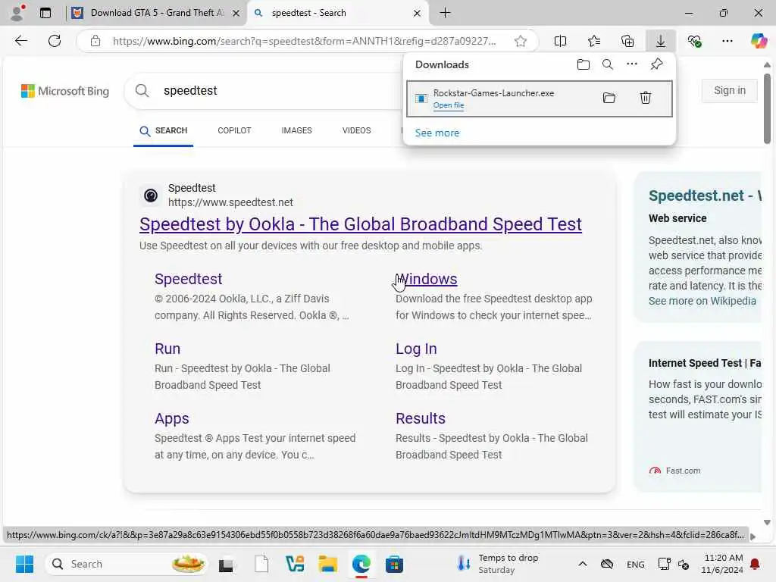Image resolution: width=776 pixels, height=582 pixels.
Task: Open more options in Downloads panel
Action: [x=632, y=64]
